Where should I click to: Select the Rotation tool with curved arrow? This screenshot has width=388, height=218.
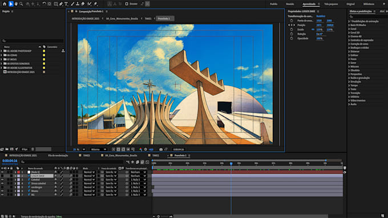click(44, 4)
